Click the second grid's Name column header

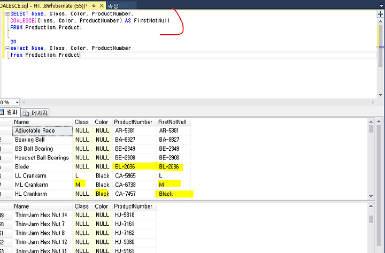(42, 206)
